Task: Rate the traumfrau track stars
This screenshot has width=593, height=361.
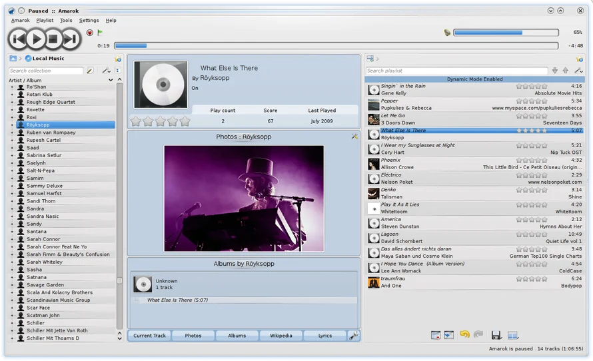Action: coord(532,278)
